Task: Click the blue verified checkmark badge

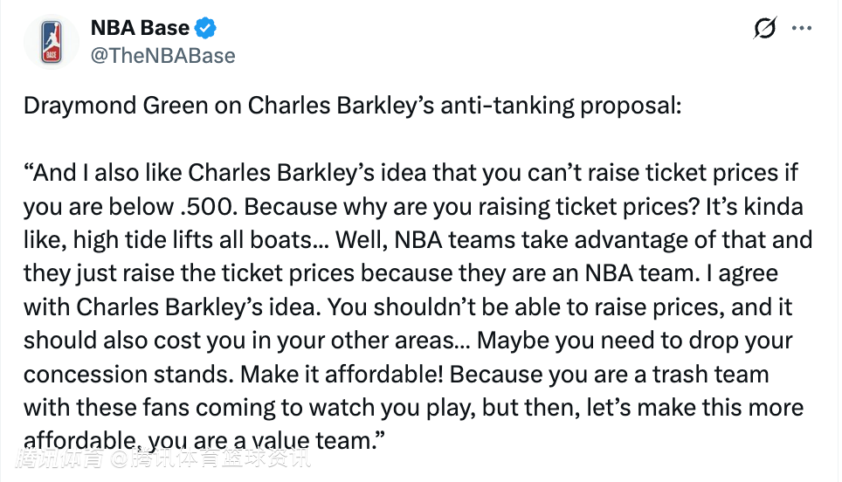Action: point(205,29)
